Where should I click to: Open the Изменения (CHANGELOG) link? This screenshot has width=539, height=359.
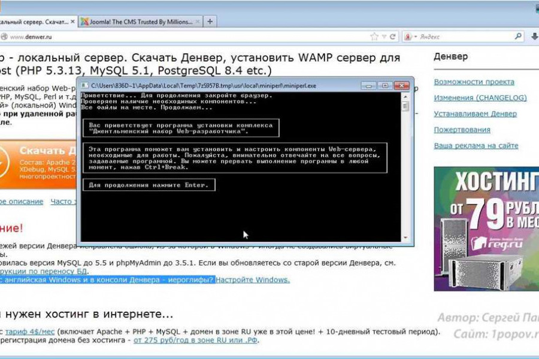click(x=480, y=98)
